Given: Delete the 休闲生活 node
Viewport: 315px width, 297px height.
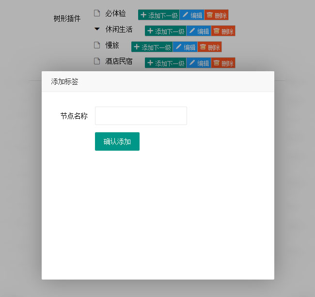Looking at the screenshot, I should [x=223, y=31].
